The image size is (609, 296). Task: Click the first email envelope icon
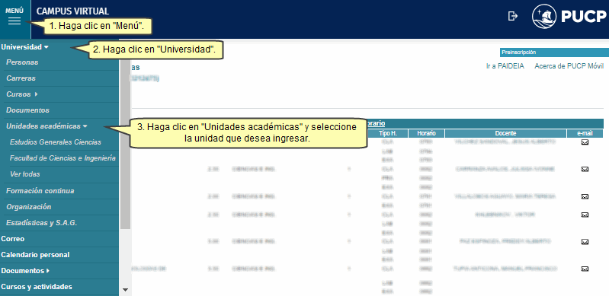tap(585, 142)
